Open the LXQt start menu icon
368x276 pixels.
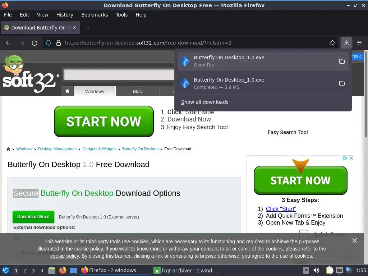(6, 270)
